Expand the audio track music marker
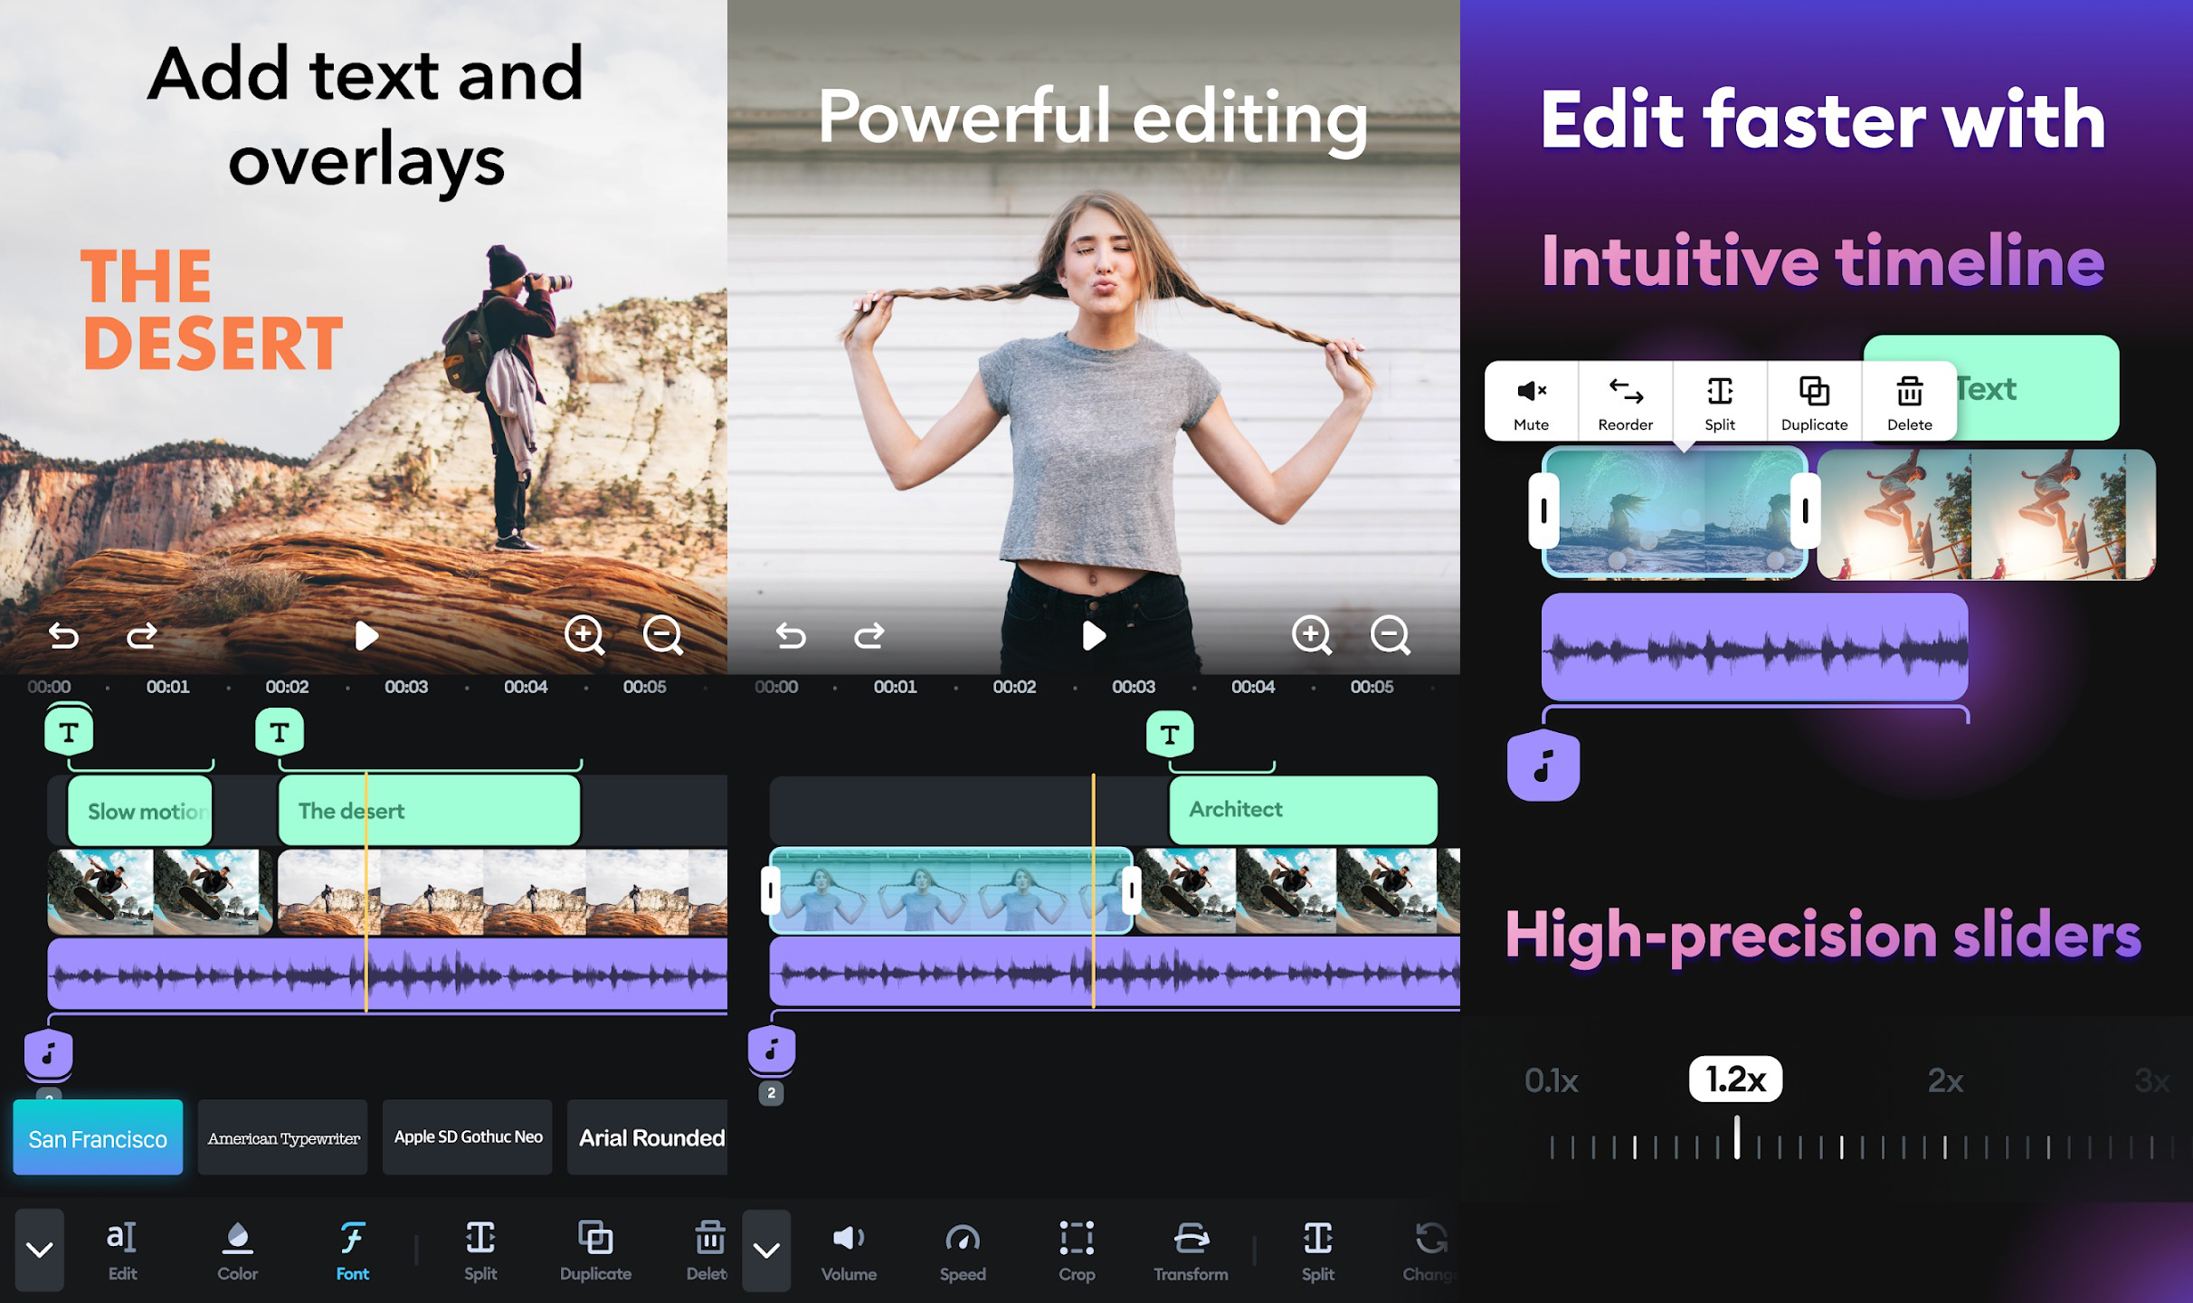Image resolution: width=2193 pixels, height=1303 pixels. point(771,1050)
